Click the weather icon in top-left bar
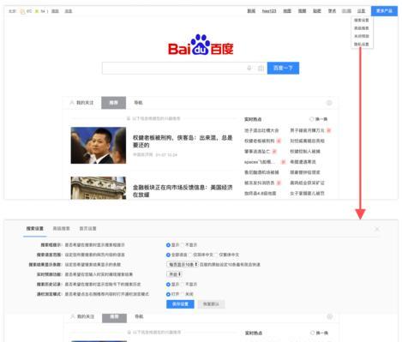The height and width of the screenshot is (342, 402). click(x=22, y=11)
